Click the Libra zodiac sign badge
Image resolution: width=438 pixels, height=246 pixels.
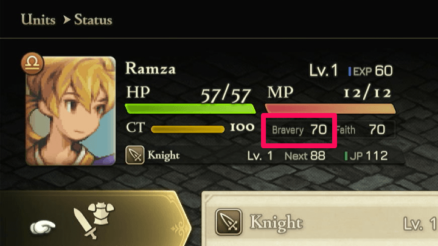(x=32, y=64)
